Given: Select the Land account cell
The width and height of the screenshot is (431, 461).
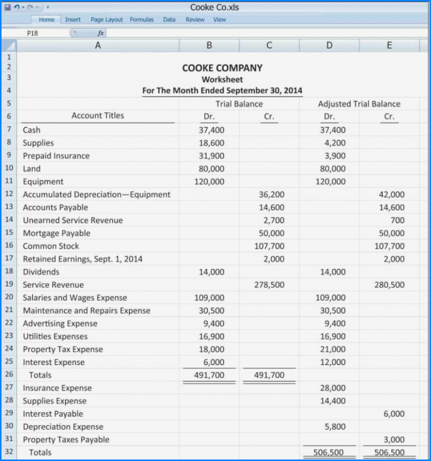Looking at the screenshot, I should click(98, 169).
